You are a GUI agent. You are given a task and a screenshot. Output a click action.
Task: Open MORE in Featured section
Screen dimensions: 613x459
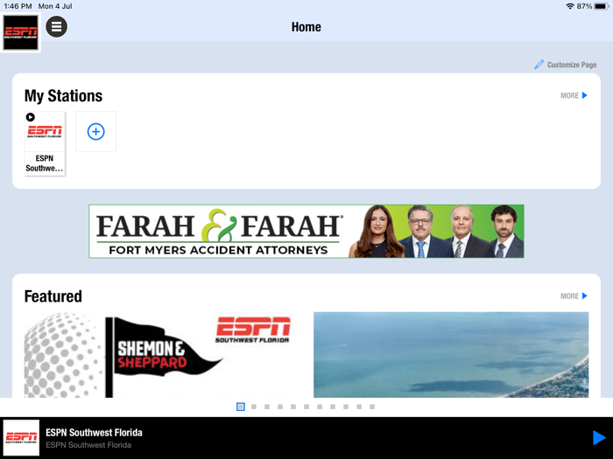[x=574, y=296]
